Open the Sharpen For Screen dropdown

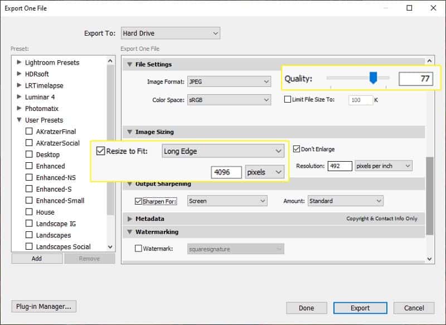[227, 201]
